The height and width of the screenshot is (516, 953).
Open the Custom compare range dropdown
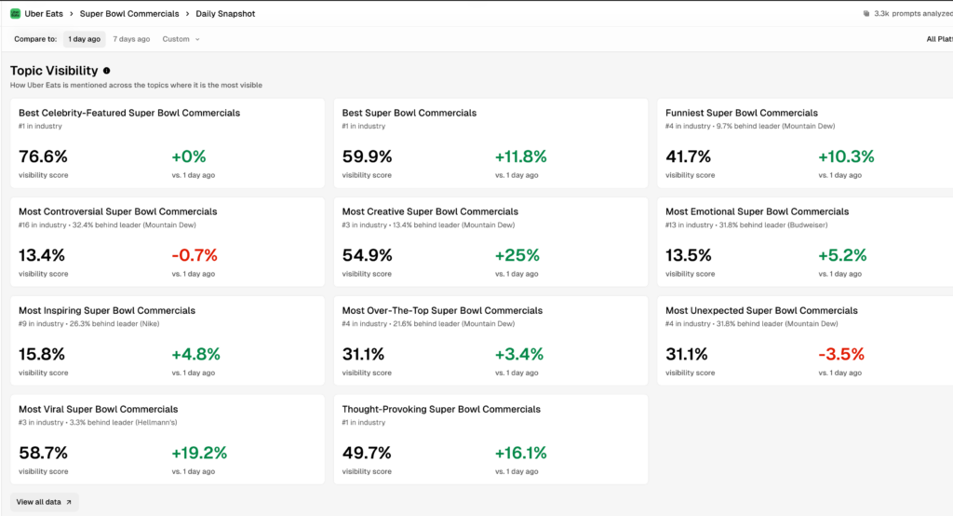pyautogui.click(x=181, y=39)
